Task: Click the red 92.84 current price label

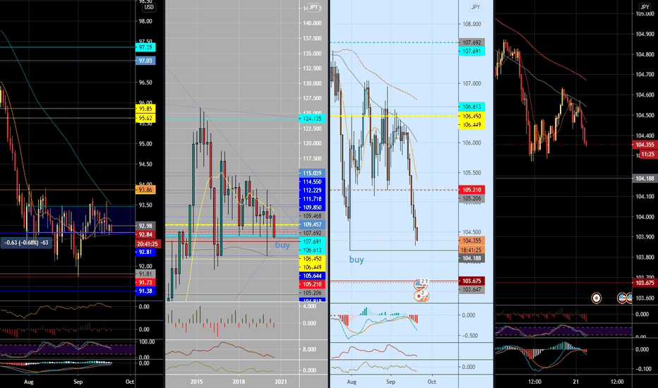Action: 145,234
